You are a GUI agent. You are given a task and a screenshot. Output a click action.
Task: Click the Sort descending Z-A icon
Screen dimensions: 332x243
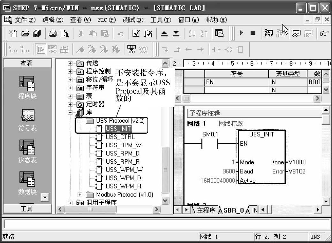point(204,33)
